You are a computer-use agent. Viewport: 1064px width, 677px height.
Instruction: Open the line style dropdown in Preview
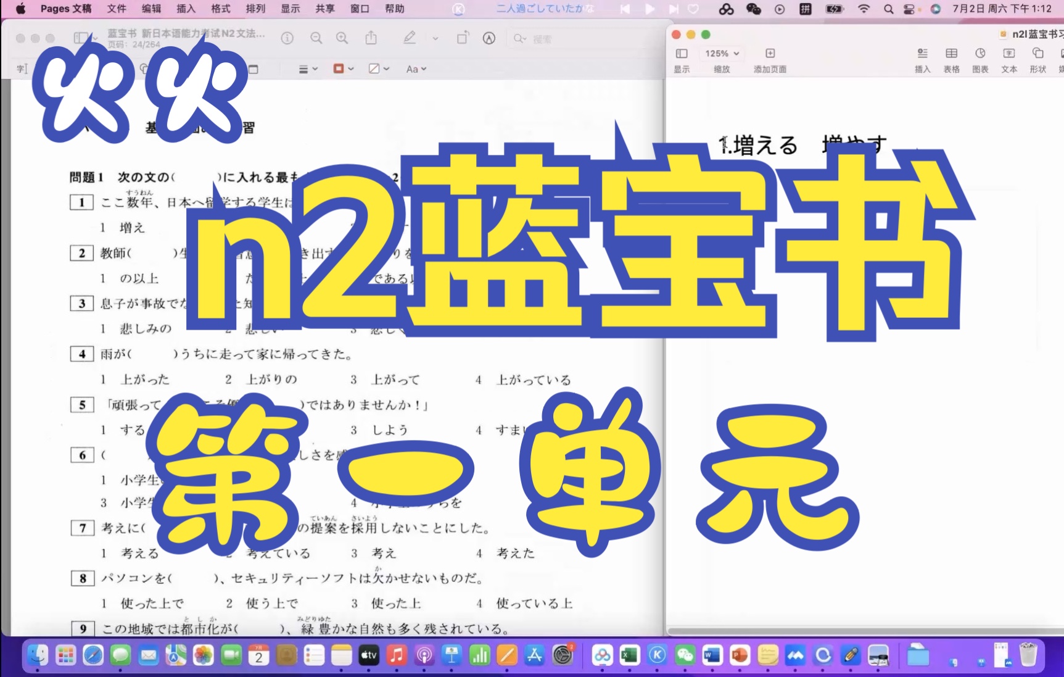pyautogui.click(x=308, y=69)
